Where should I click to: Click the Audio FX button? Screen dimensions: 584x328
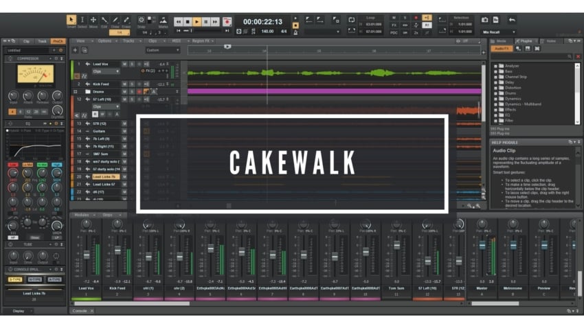[500, 48]
